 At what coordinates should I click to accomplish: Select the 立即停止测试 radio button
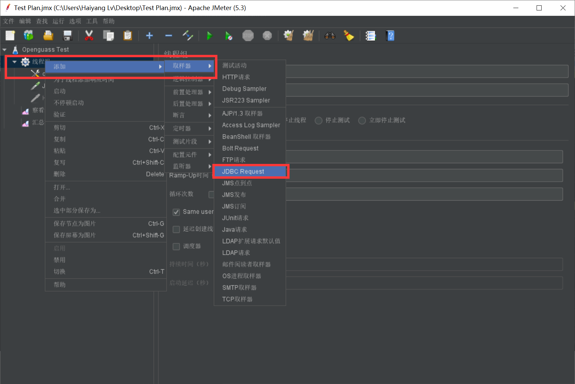pyautogui.click(x=362, y=120)
